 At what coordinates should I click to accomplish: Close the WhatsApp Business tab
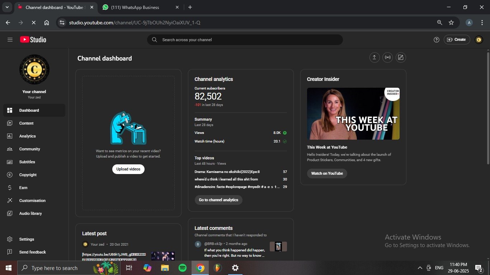[x=177, y=7]
